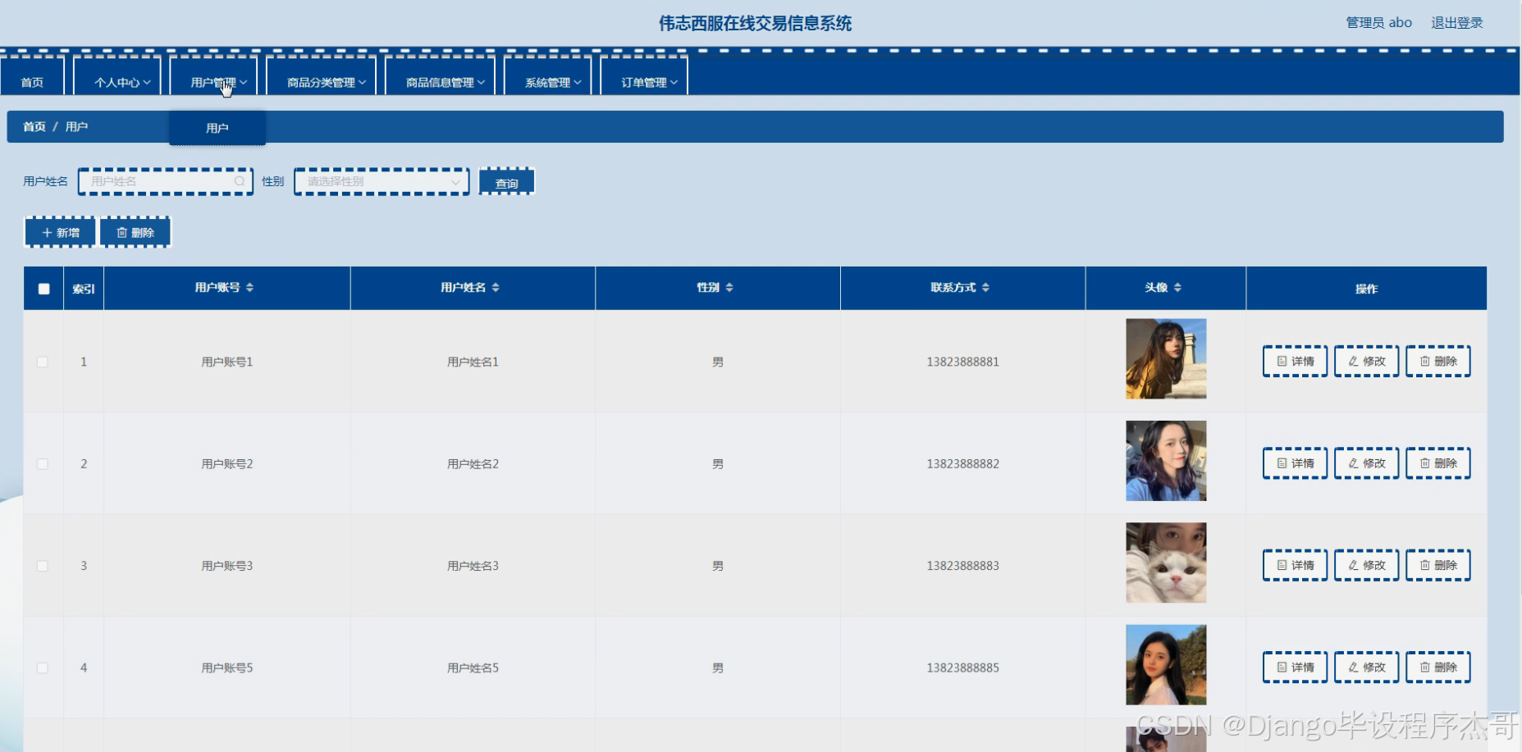
Task: Click the 用户姓名2 cell
Action: tap(473, 464)
